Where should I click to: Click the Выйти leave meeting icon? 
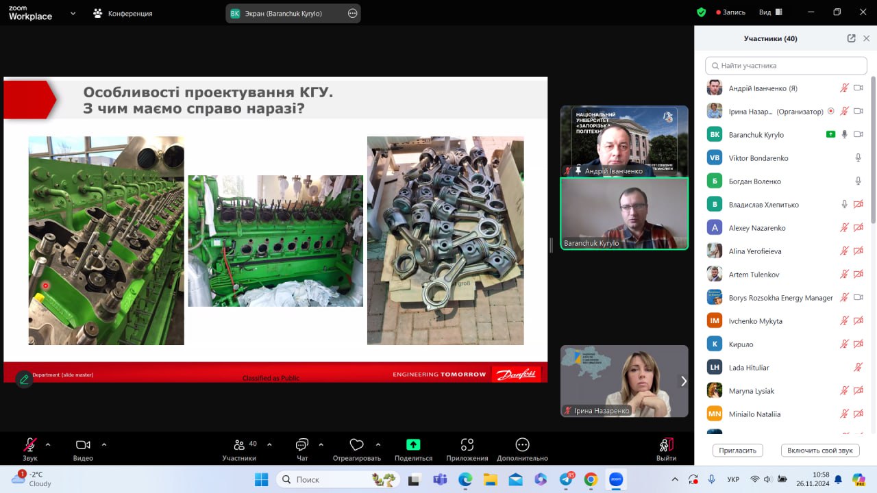click(x=666, y=445)
